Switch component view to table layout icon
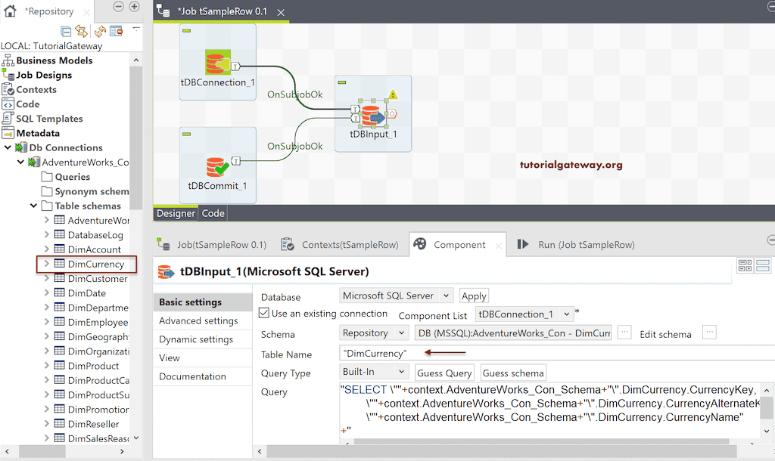This screenshot has width=775, height=461. (745, 265)
